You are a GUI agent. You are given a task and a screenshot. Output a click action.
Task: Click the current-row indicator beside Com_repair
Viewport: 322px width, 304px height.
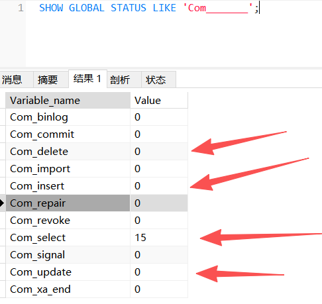click(x=2, y=203)
